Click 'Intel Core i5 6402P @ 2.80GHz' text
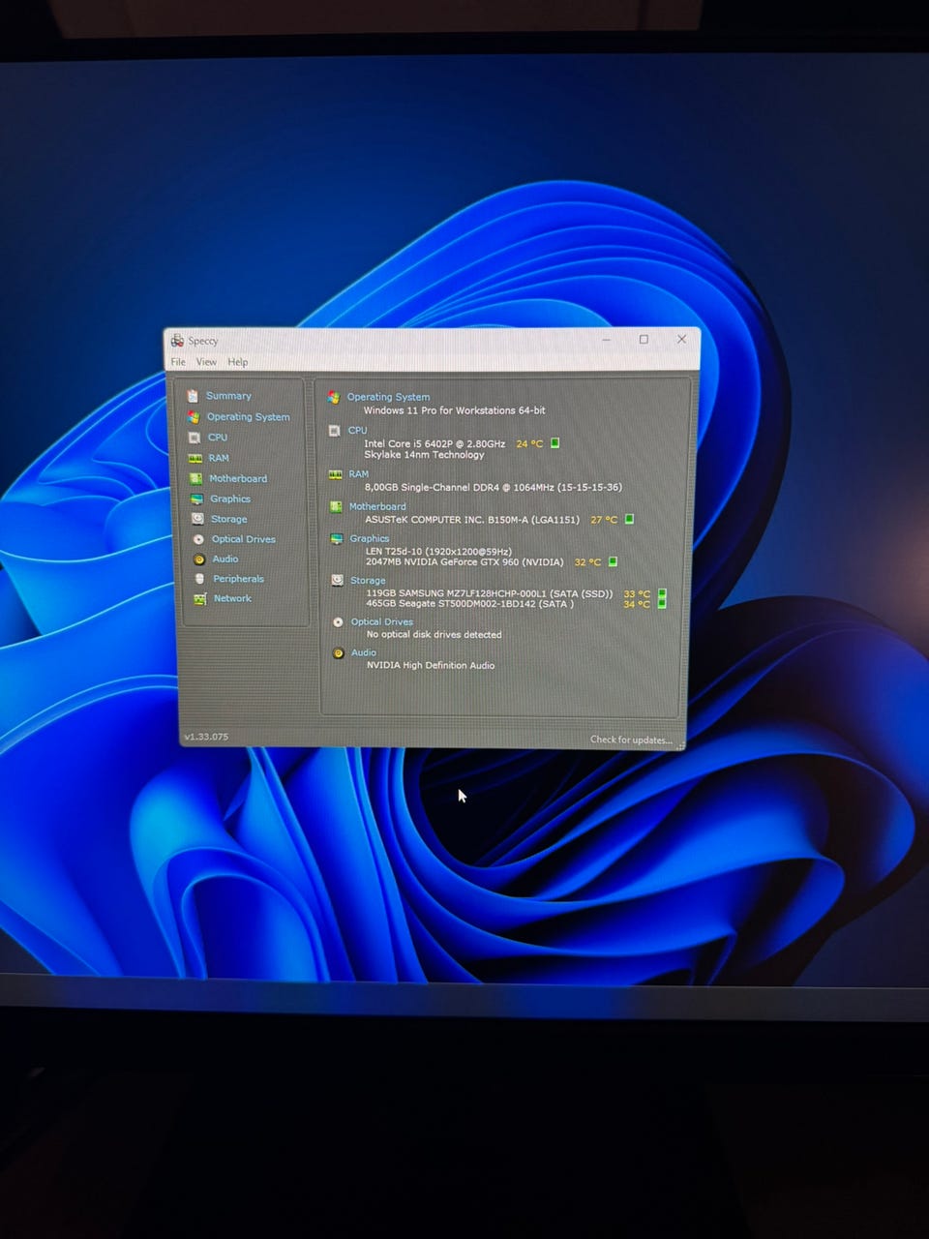Image resolution: width=929 pixels, height=1239 pixels. (435, 443)
